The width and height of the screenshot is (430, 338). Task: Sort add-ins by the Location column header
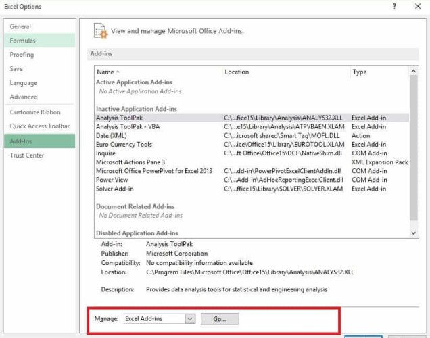tap(287, 72)
